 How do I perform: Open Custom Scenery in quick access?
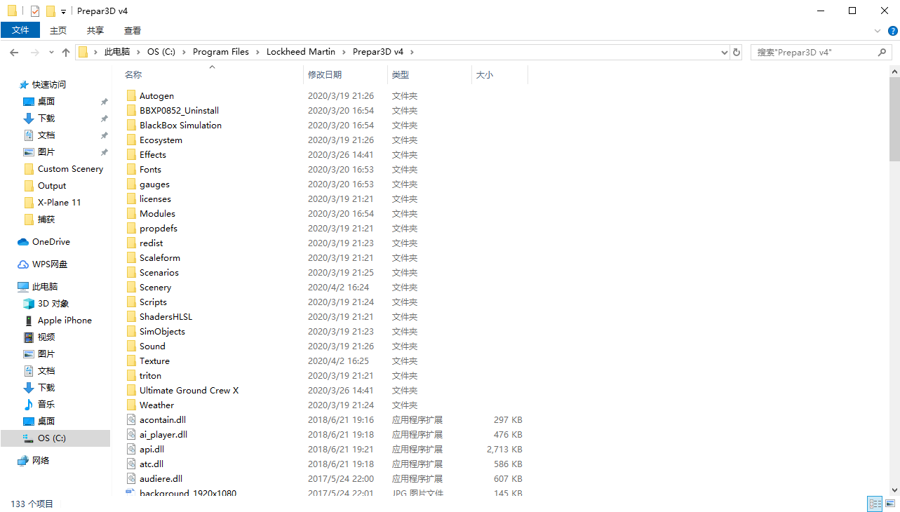point(70,169)
